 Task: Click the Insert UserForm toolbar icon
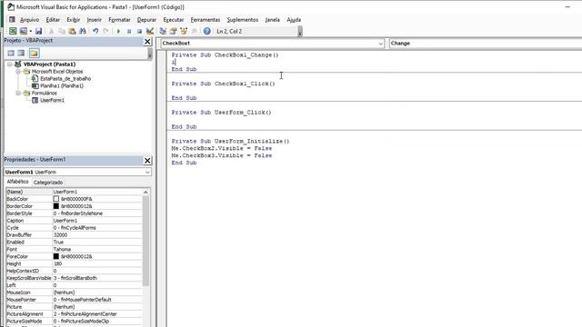pos(24,31)
